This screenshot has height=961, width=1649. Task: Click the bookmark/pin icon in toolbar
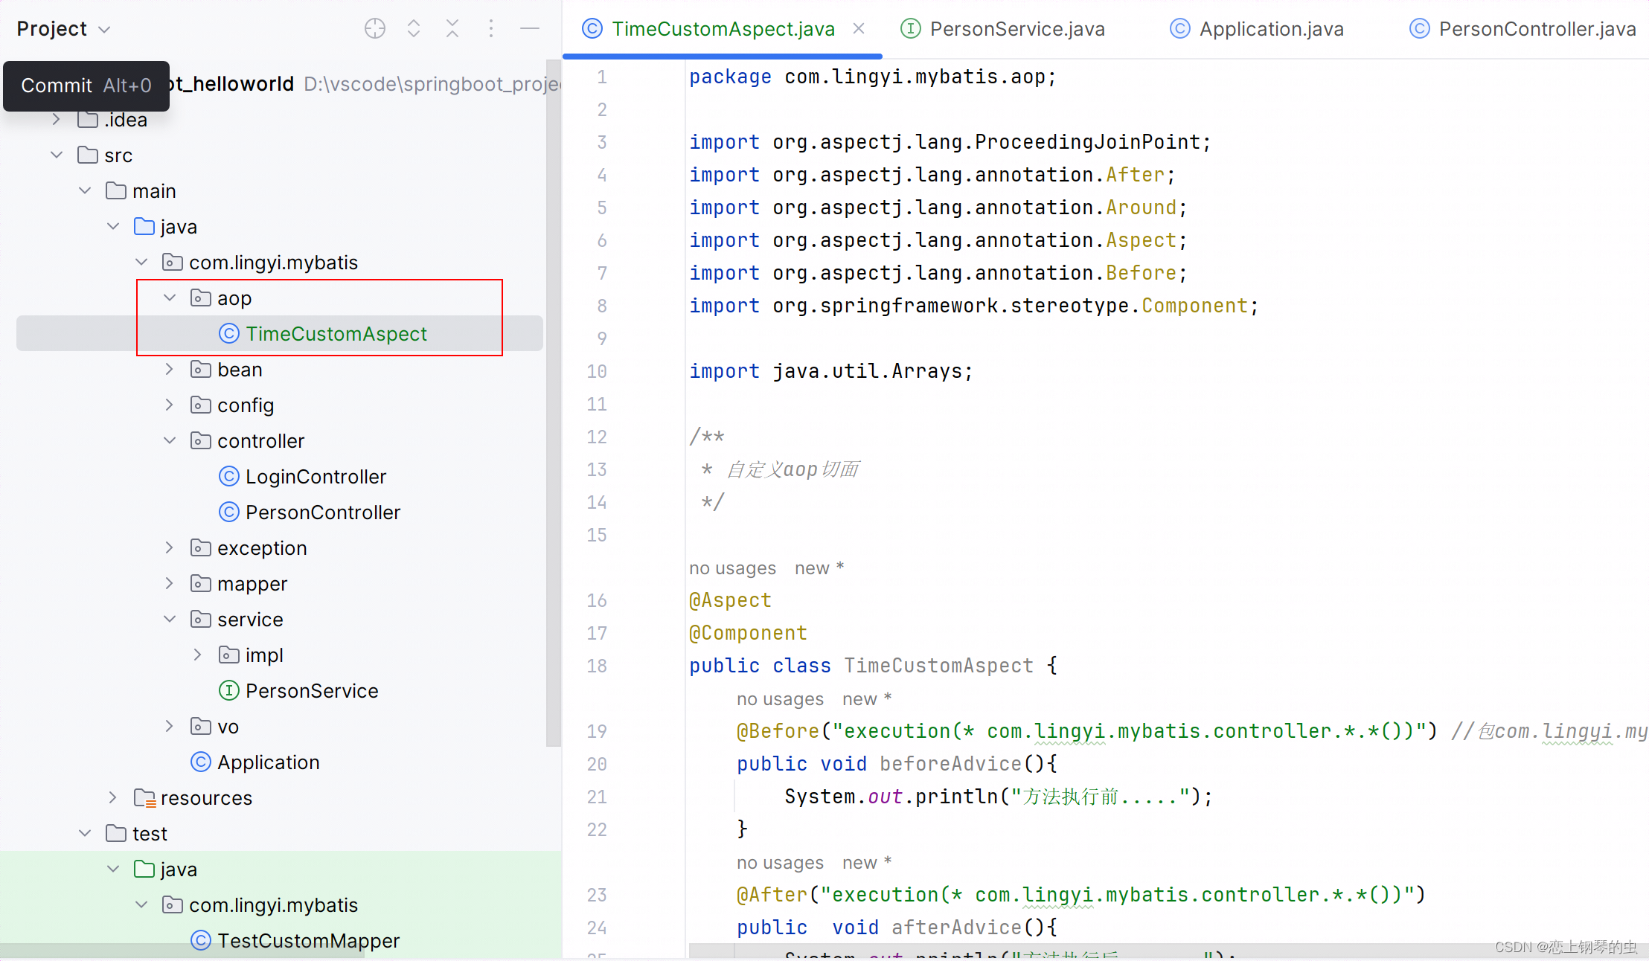pyautogui.click(x=375, y=28)
